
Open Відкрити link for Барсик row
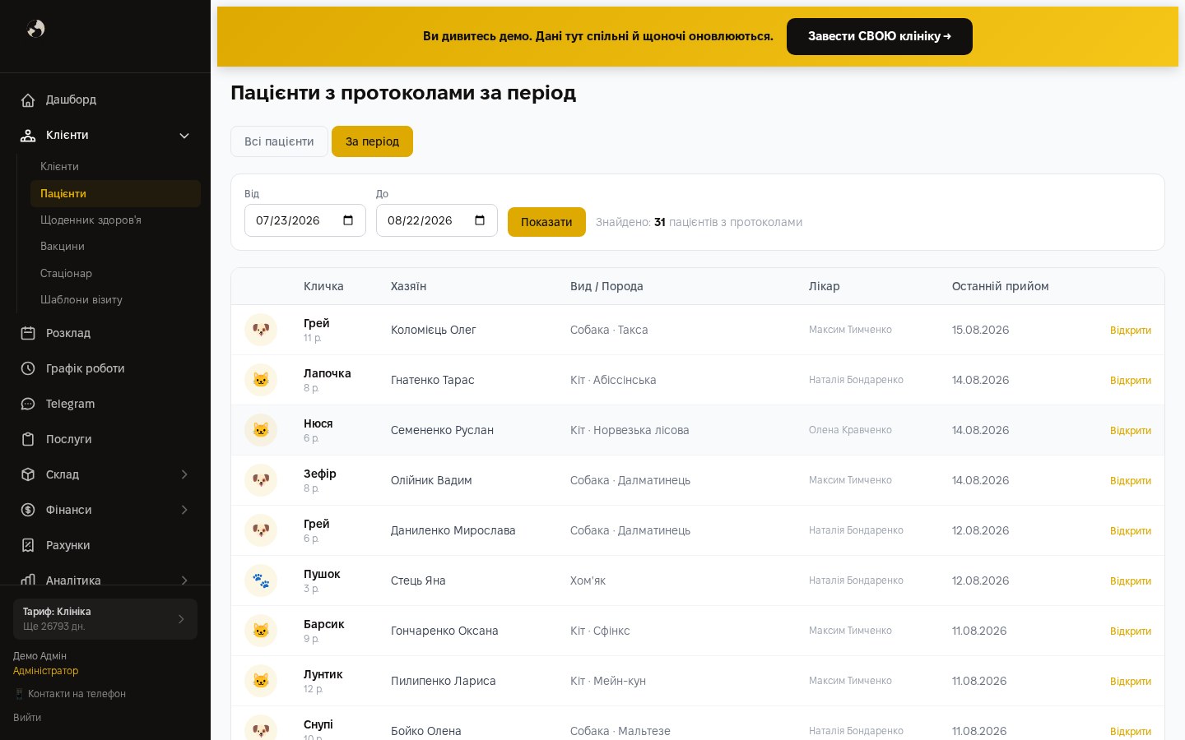(x=1130, y=631)
